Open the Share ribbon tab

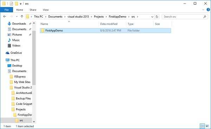pos(33,10)
